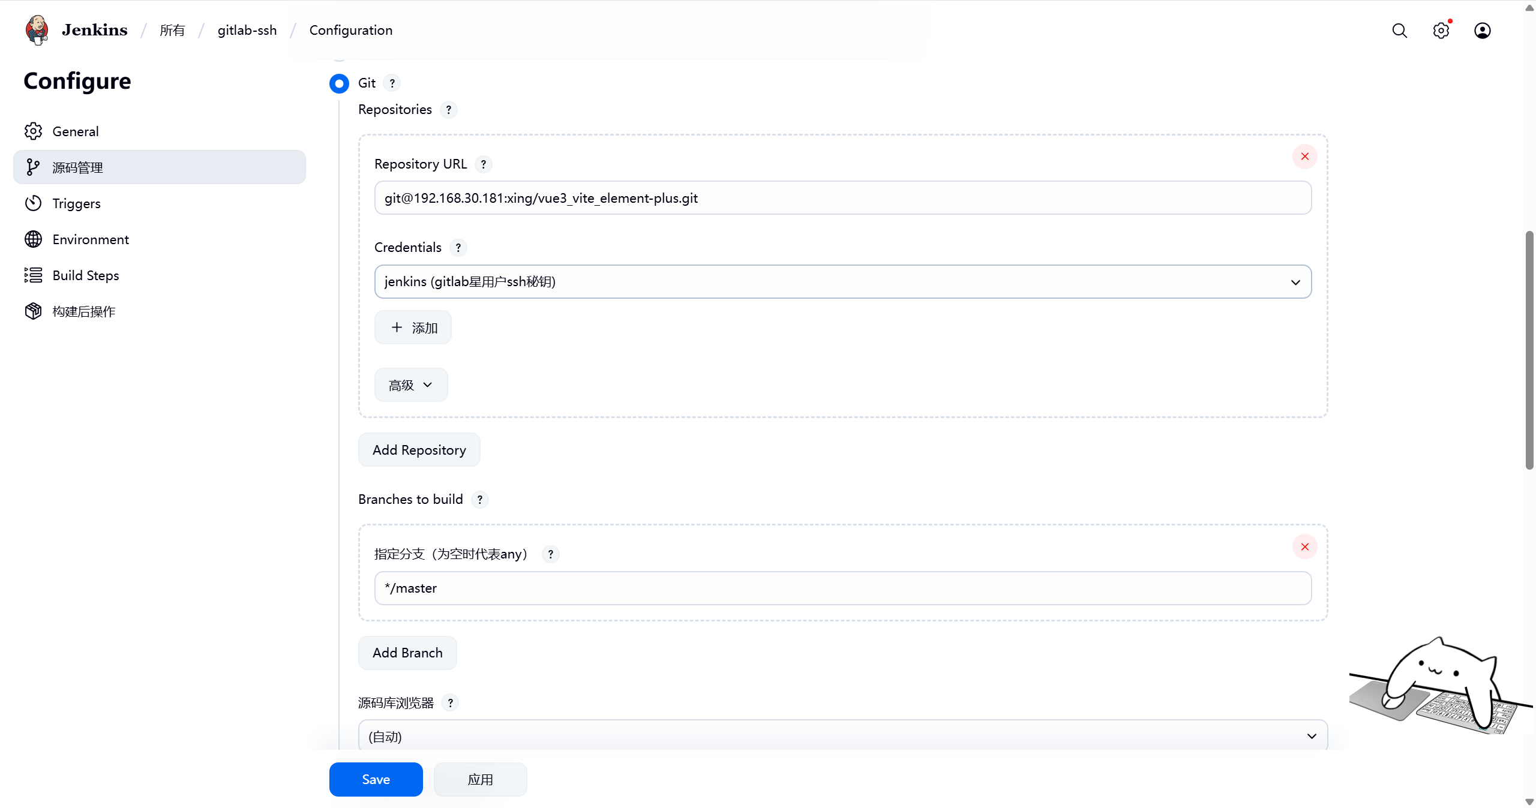Focus the branch specifier */master field
This screenshot has width=1536, height=808.
click(x=842, y=588)
